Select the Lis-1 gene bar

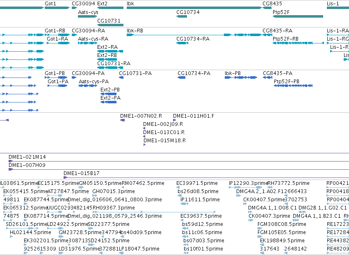pyautogui.click(x=338, y=8)
